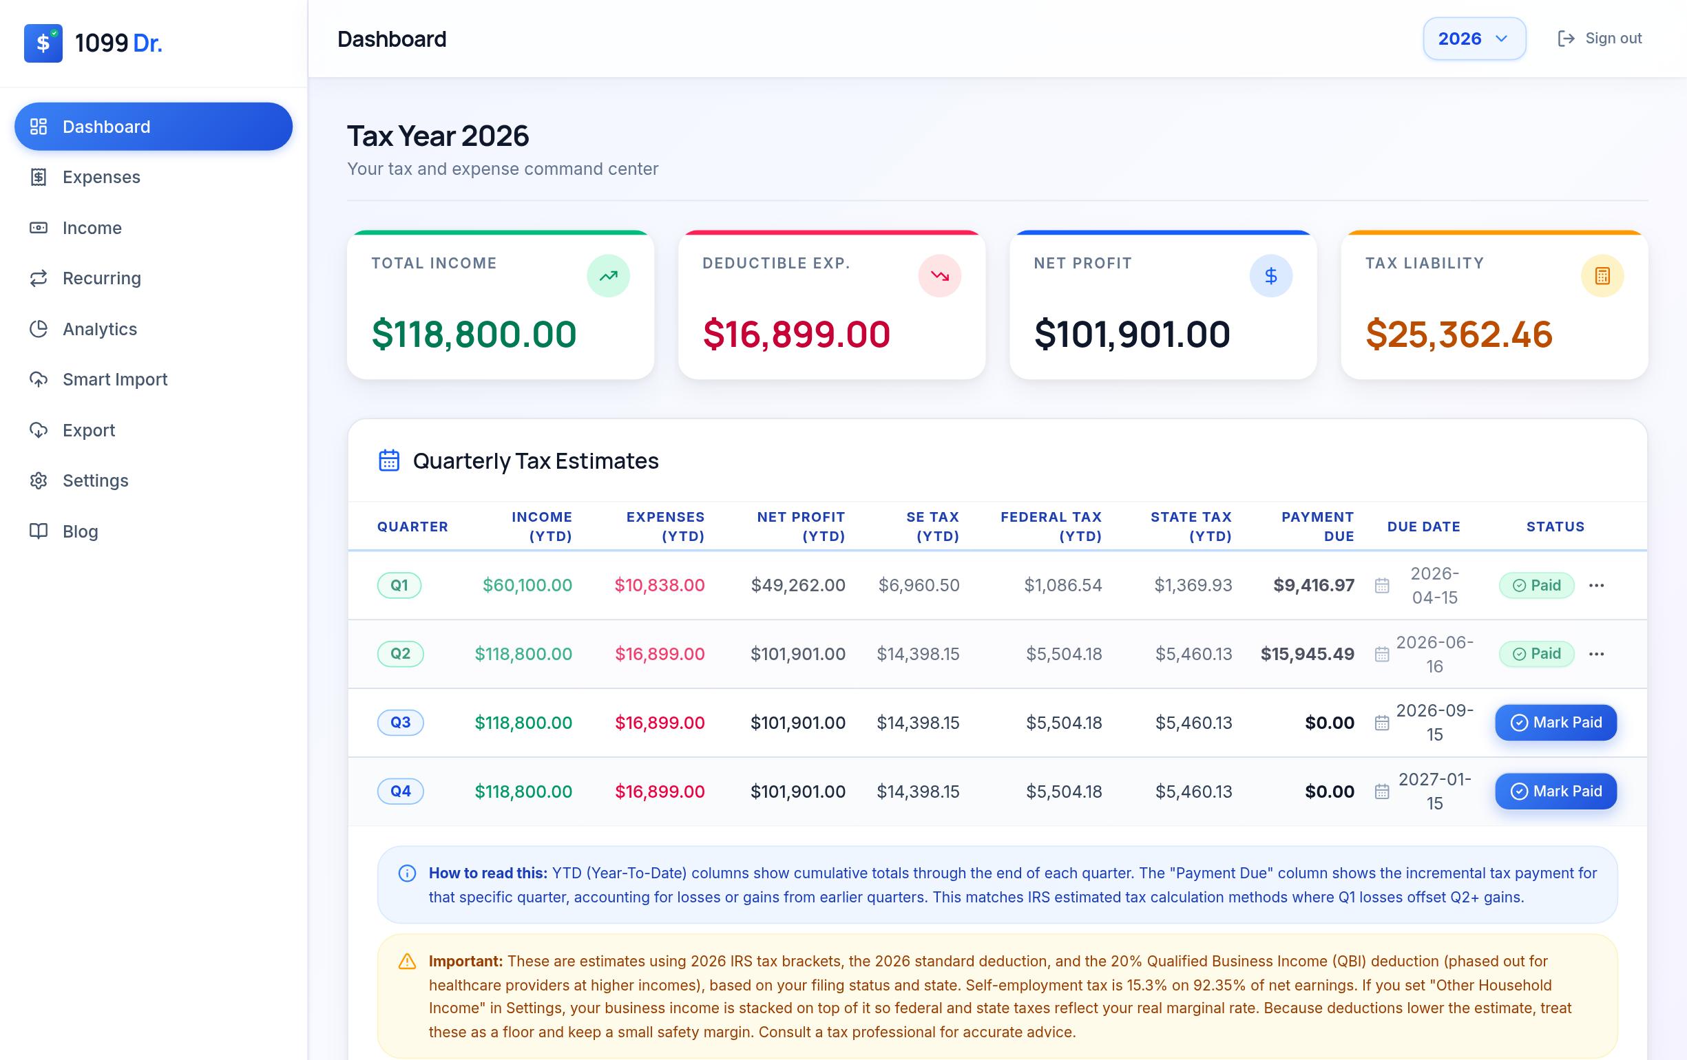Viewport: 1687px width, 1060px height.
Task: Click the Settings gear icon
Action: [x=39, y=480]
